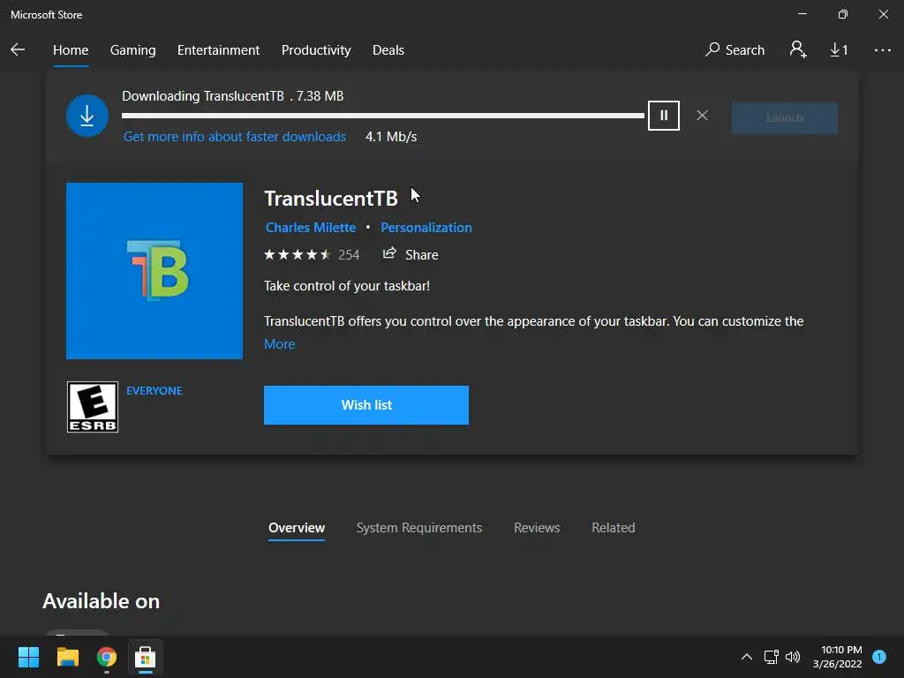This screenshot has height=678, width=904.
Task: Open the clock and date flyout
Action: [x=838, y=657]
